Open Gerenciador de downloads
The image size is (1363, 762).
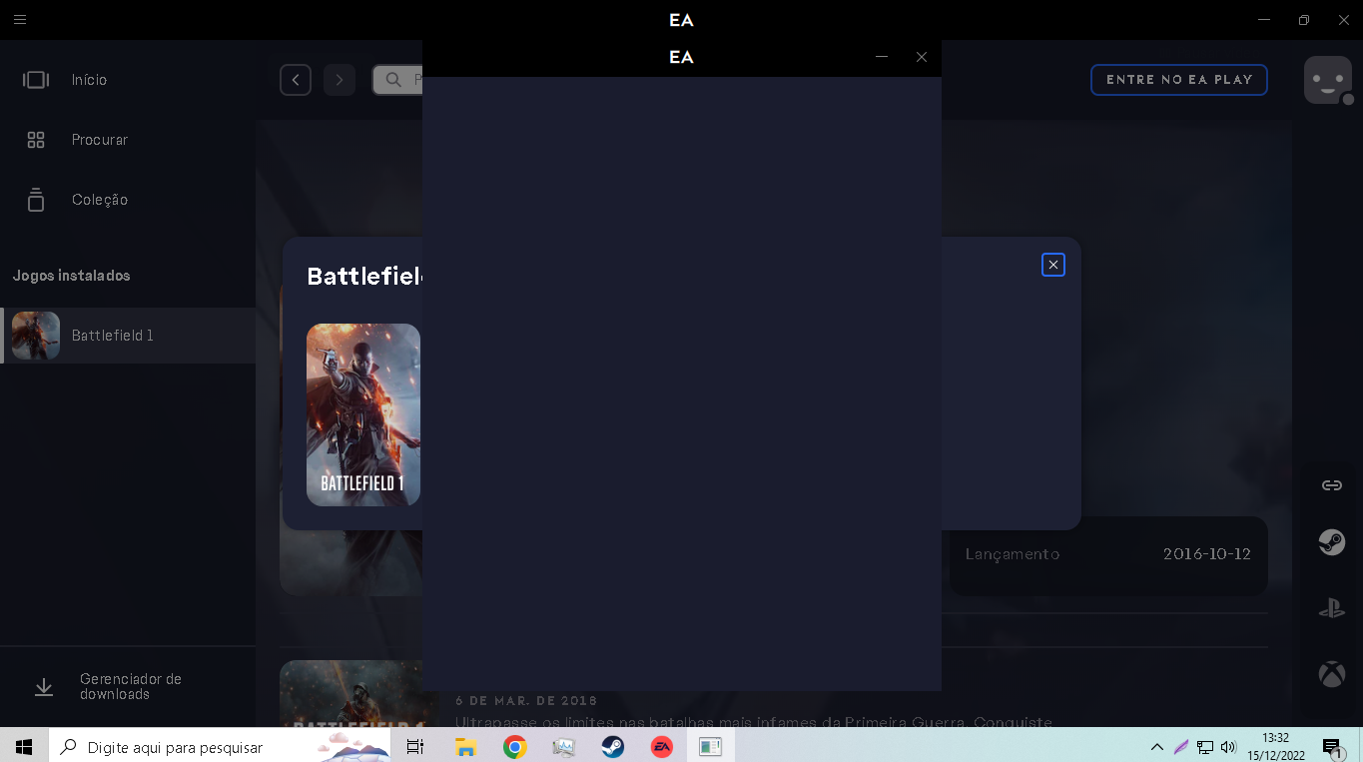pyautogui.click(x=128, y=687)
